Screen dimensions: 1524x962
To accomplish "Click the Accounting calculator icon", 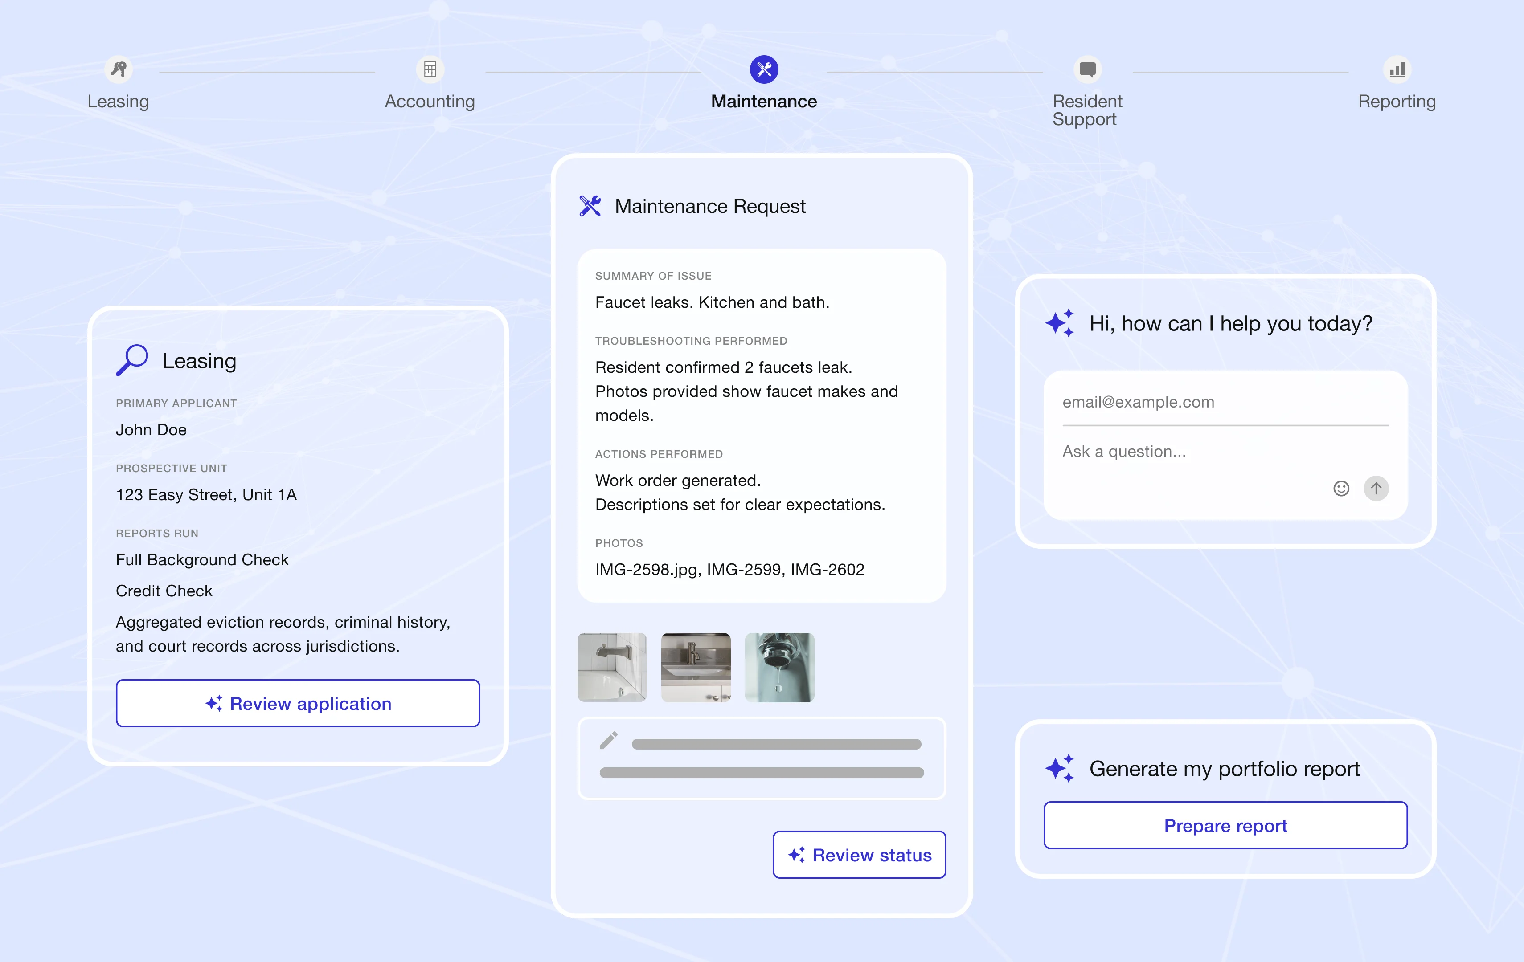I will [x=430, y=69].
